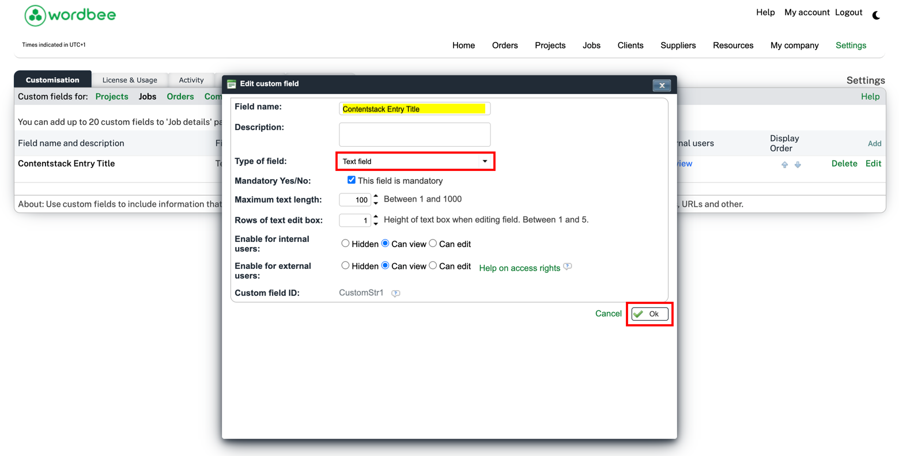899x456 pixels.
Task: Select Can view for internal users
Action: pos(385,244)
